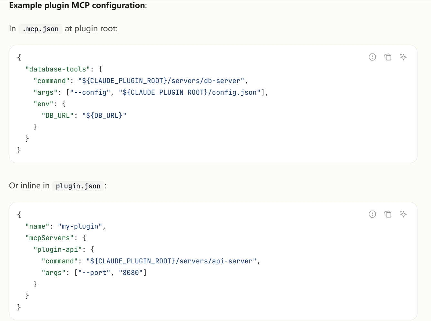431x321 pixels.
Task: Report an issue with the my-plugin code block
Action: pos(372,214)
